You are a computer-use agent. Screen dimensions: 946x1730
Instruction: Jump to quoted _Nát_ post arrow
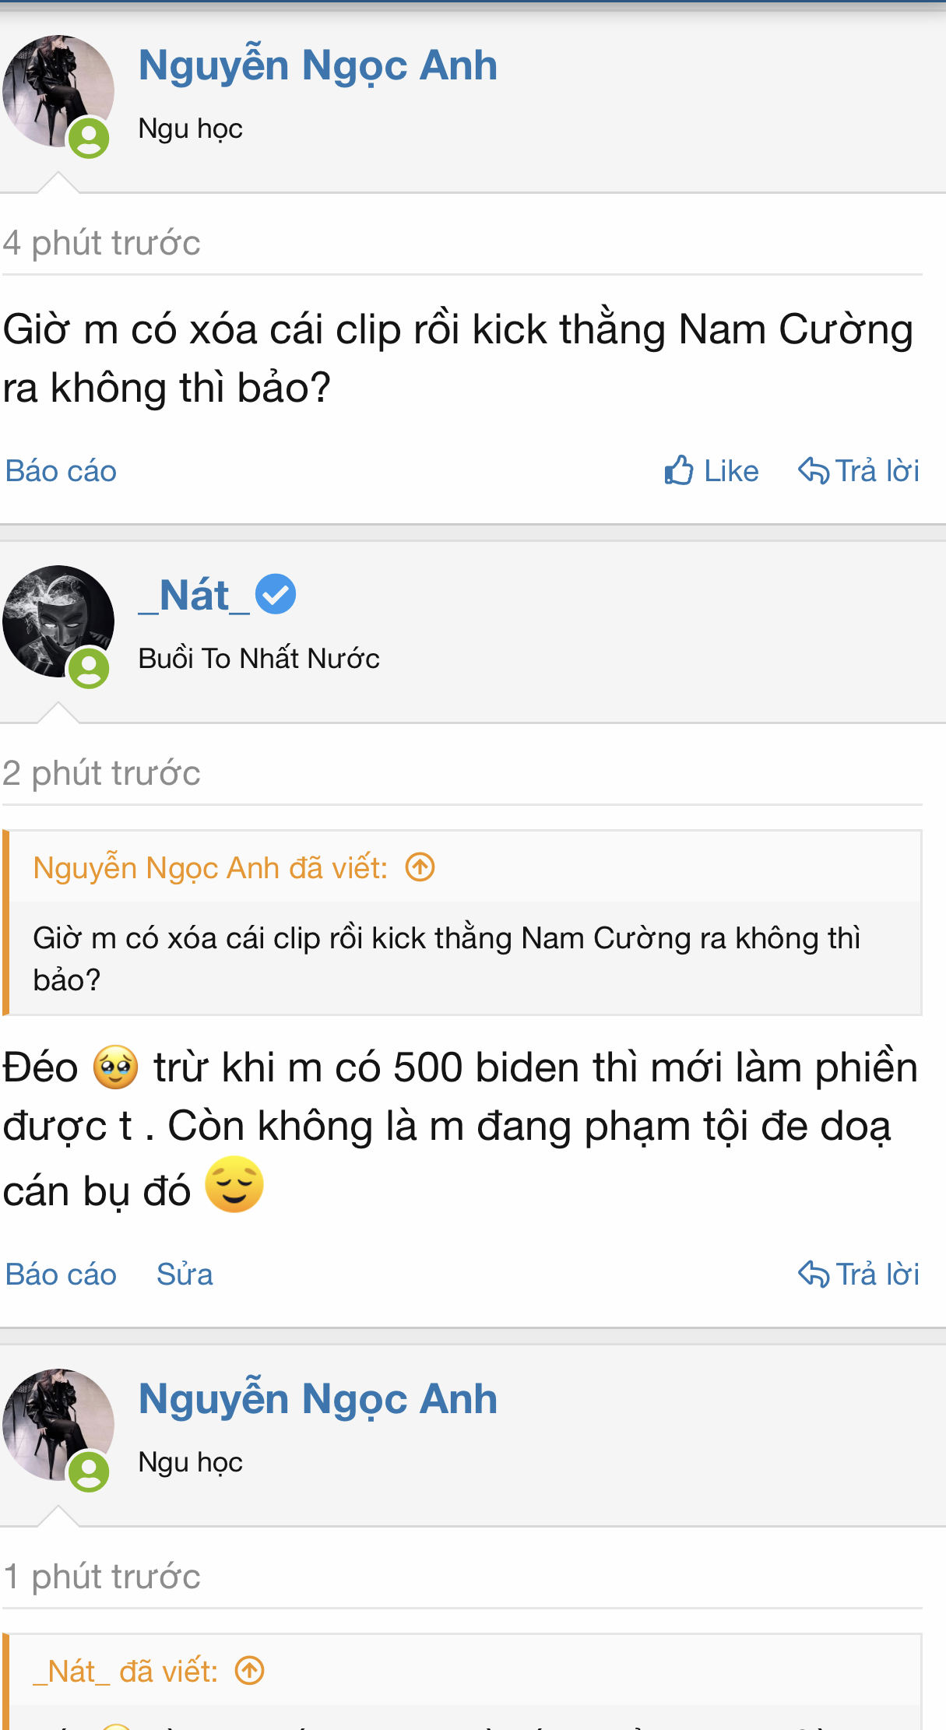[250, 1670]
